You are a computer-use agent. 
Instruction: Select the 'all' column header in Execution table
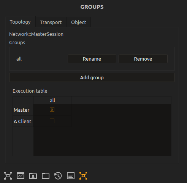click(x=52, y=100)
